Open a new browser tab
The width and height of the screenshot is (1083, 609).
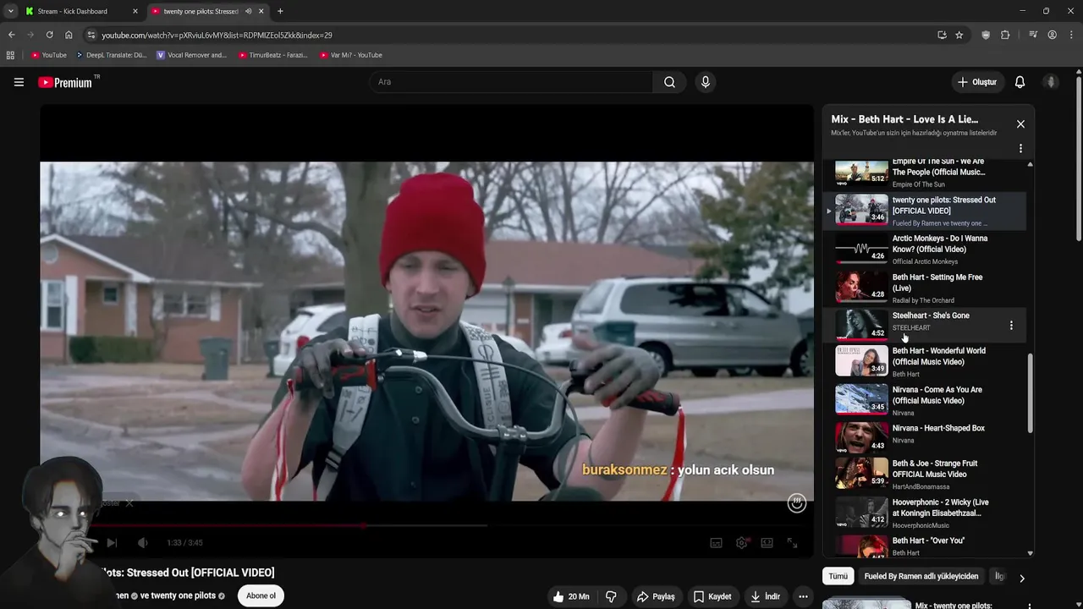[x=280, y=11]
